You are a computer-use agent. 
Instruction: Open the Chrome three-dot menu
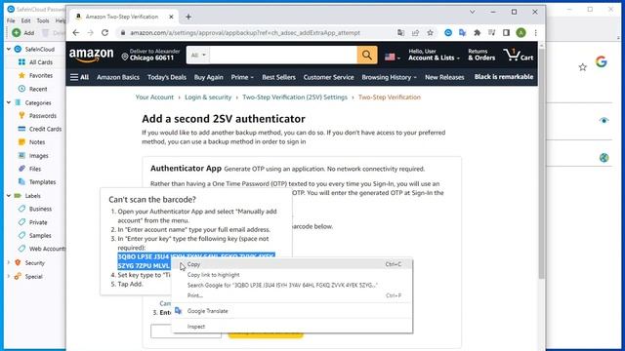536,32
